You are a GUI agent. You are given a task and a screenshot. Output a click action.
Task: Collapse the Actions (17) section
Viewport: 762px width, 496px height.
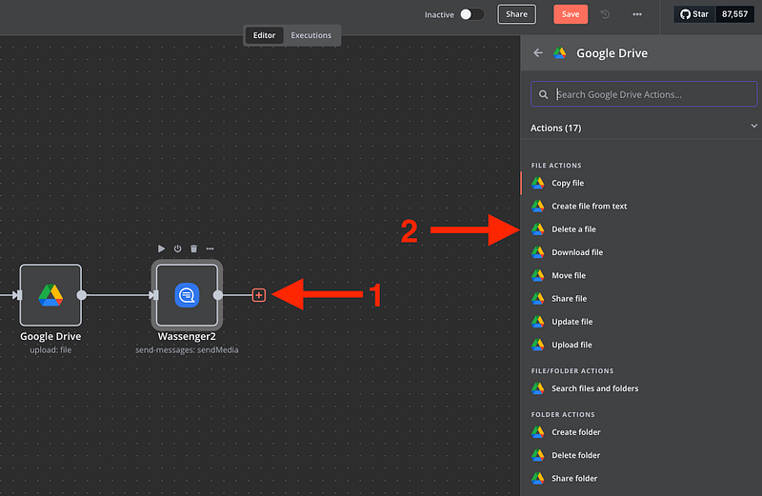click(754, 126)
